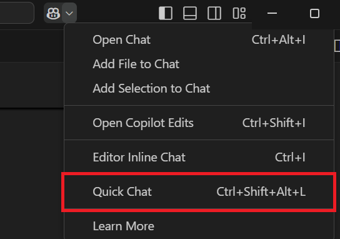Choose Add File to Chat

[199, 64]
